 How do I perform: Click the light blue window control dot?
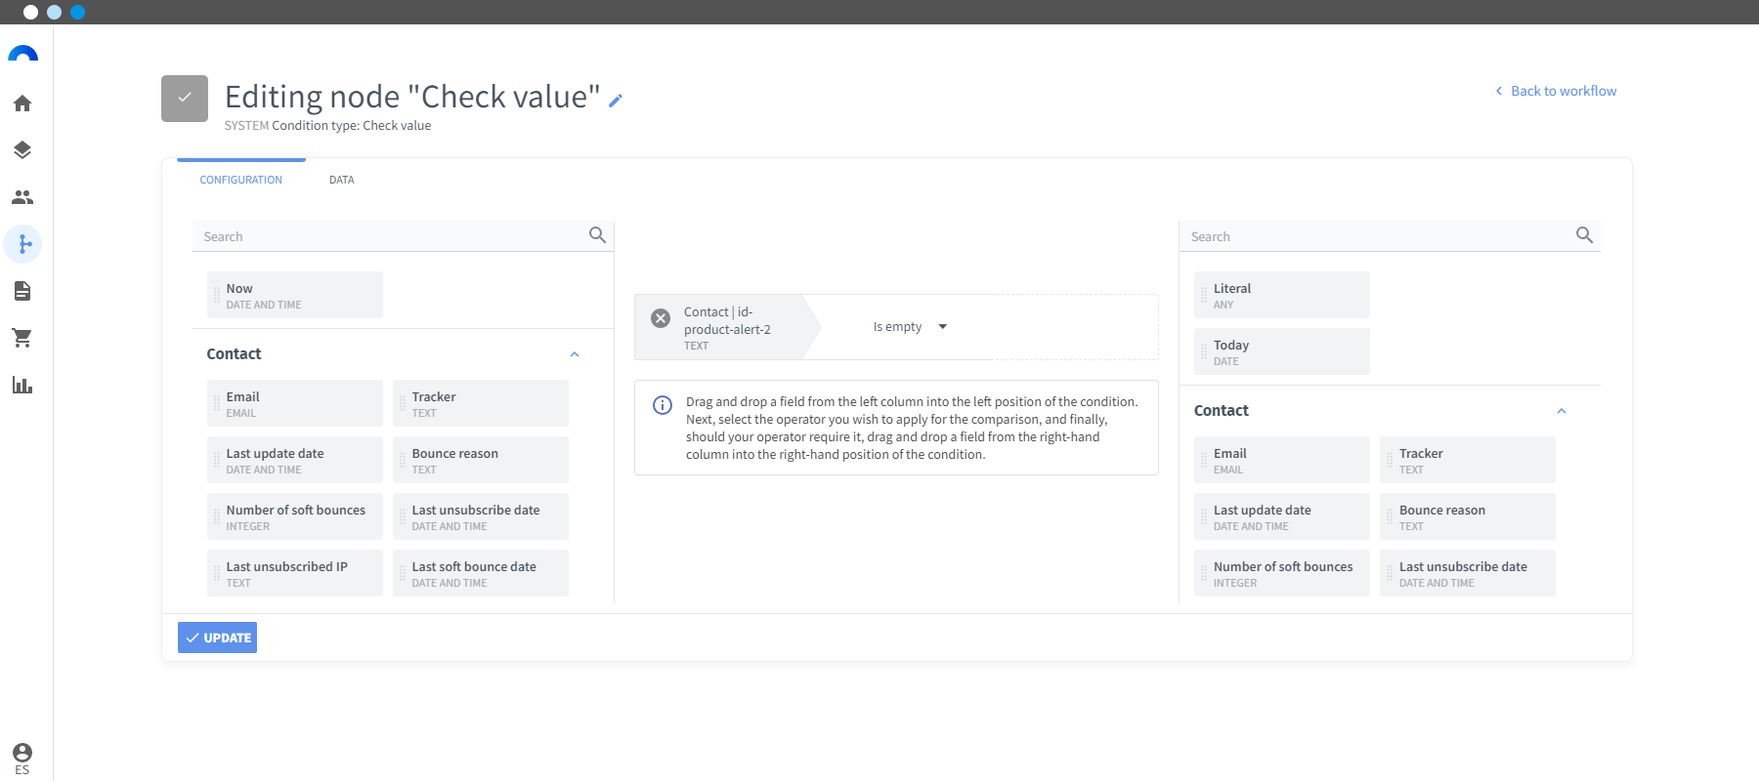pyautogui.click(x=54, y=12)
